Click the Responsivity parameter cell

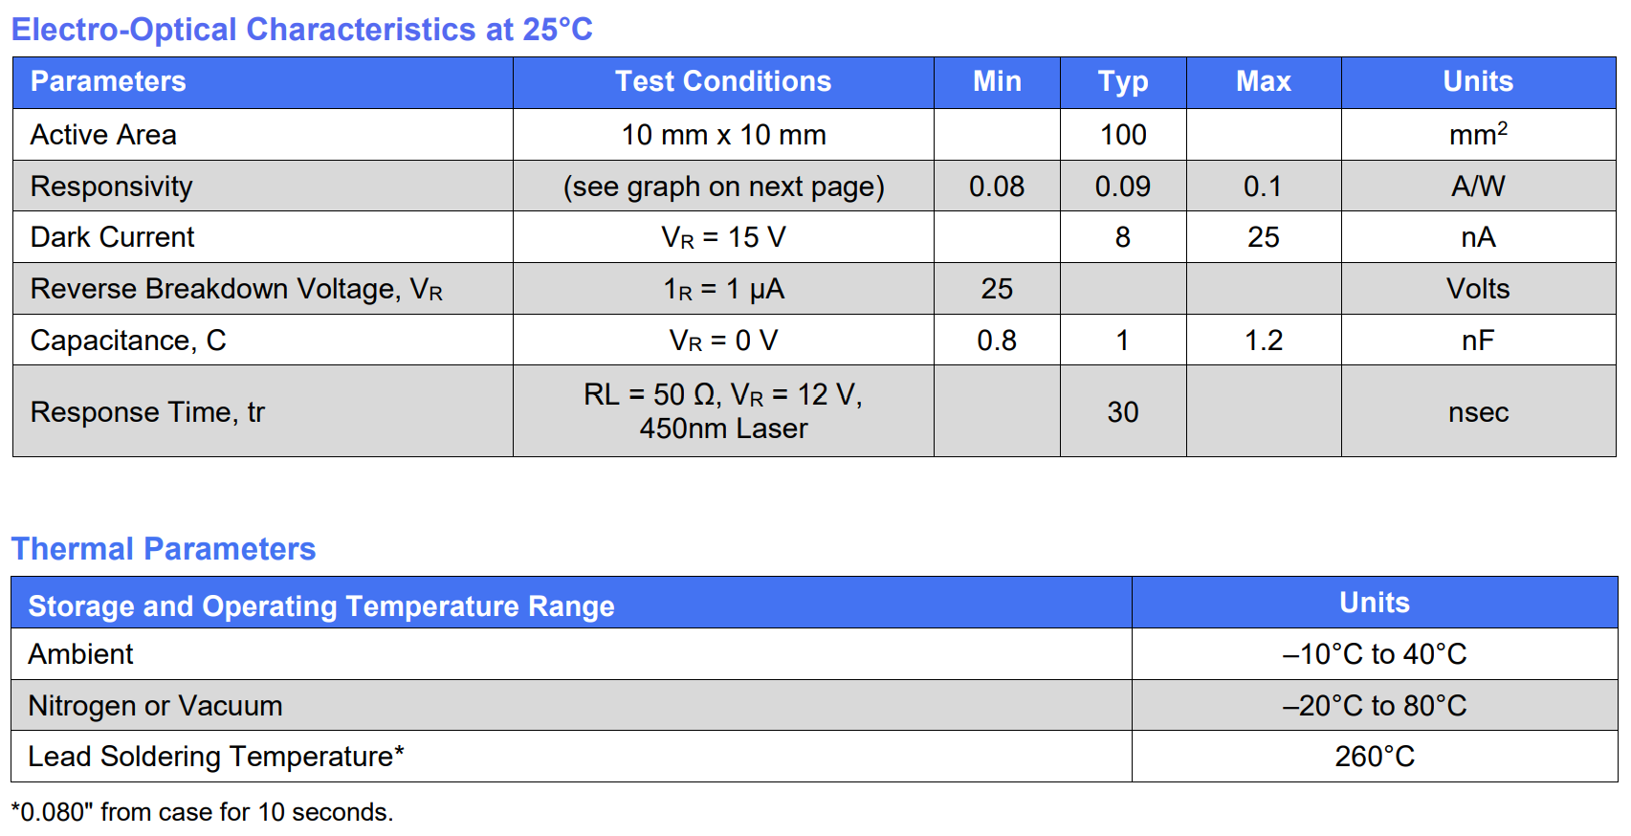pos(111,187)
